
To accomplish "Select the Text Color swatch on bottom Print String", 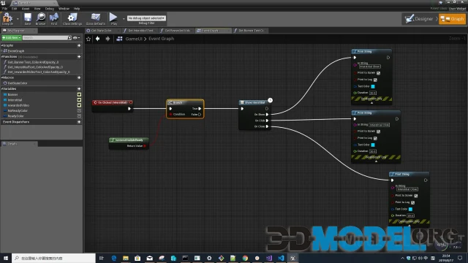I will pos(410,210).
